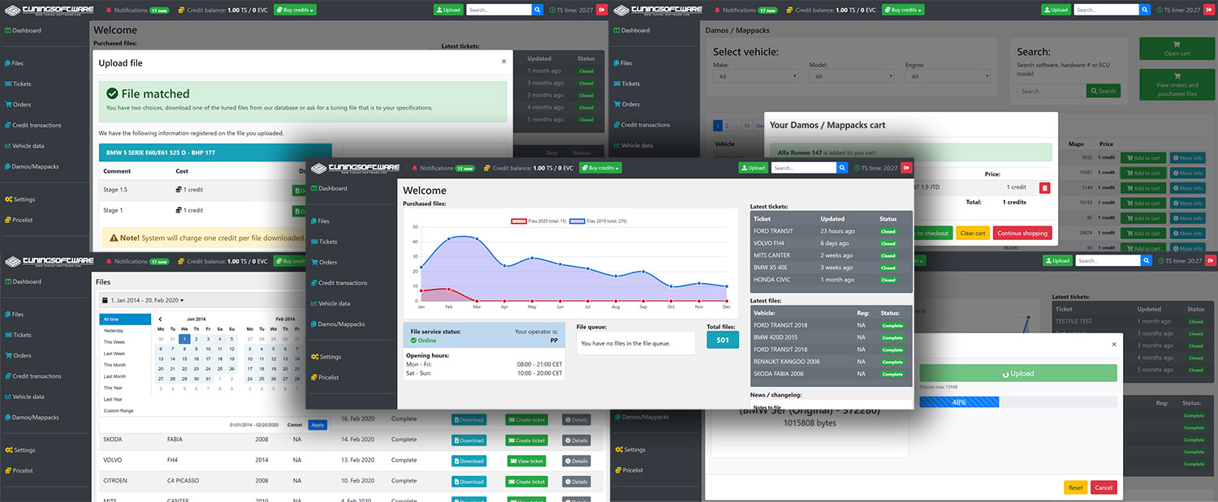Open Tickets in the center Welcome window sidebar
Viewport: 1218px width, 502px height.
pyautogui.click(x=323, y=242)
